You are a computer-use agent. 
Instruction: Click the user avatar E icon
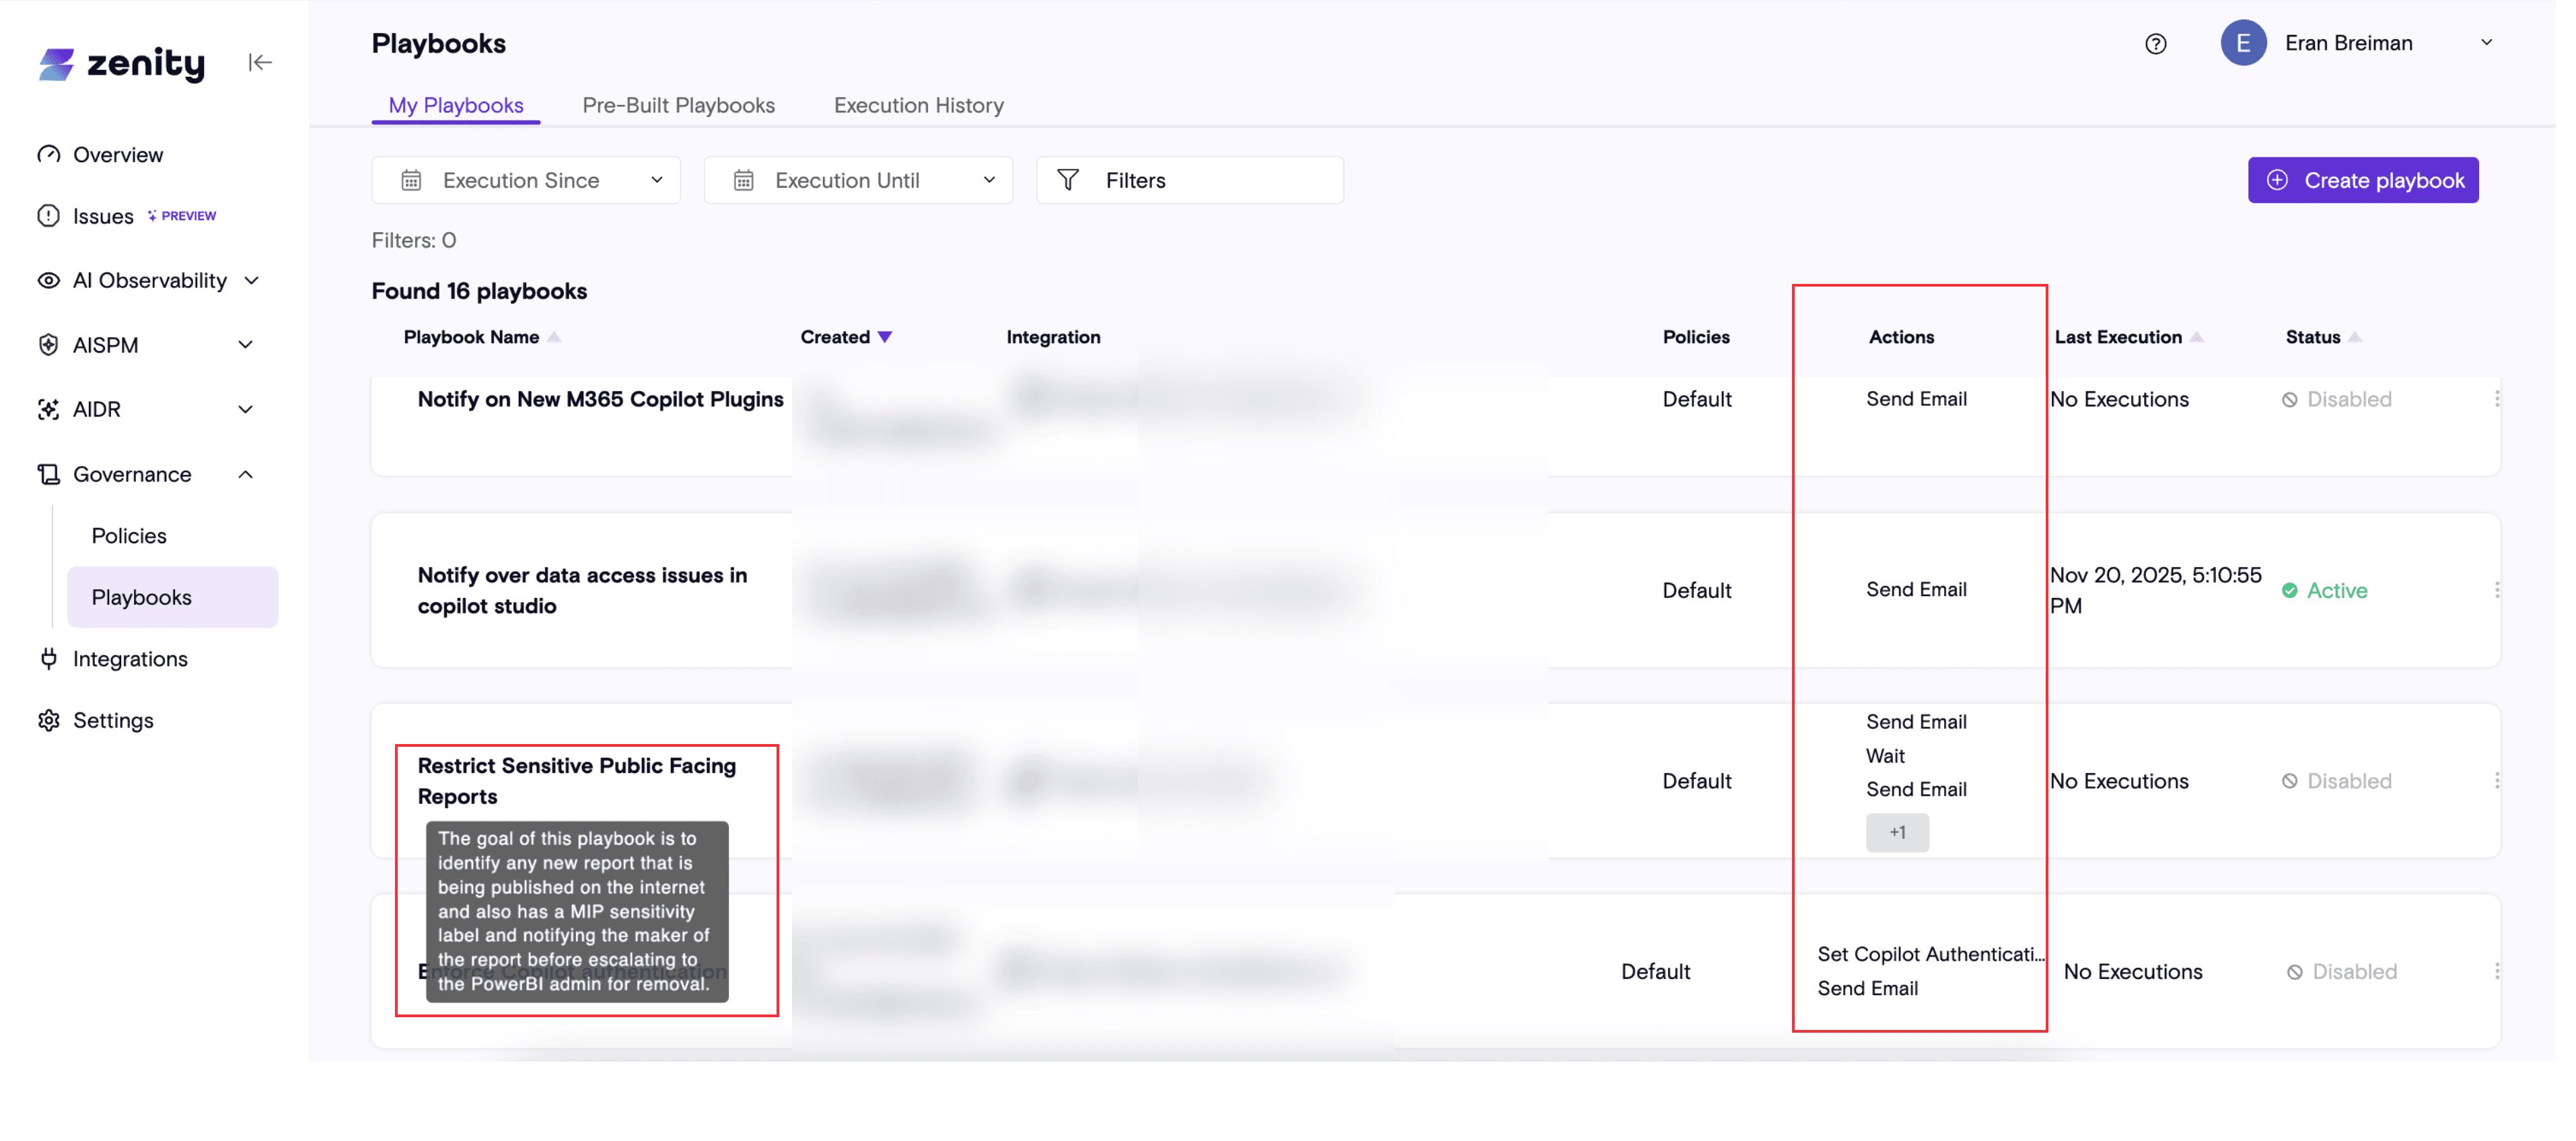pos(2243,43)
